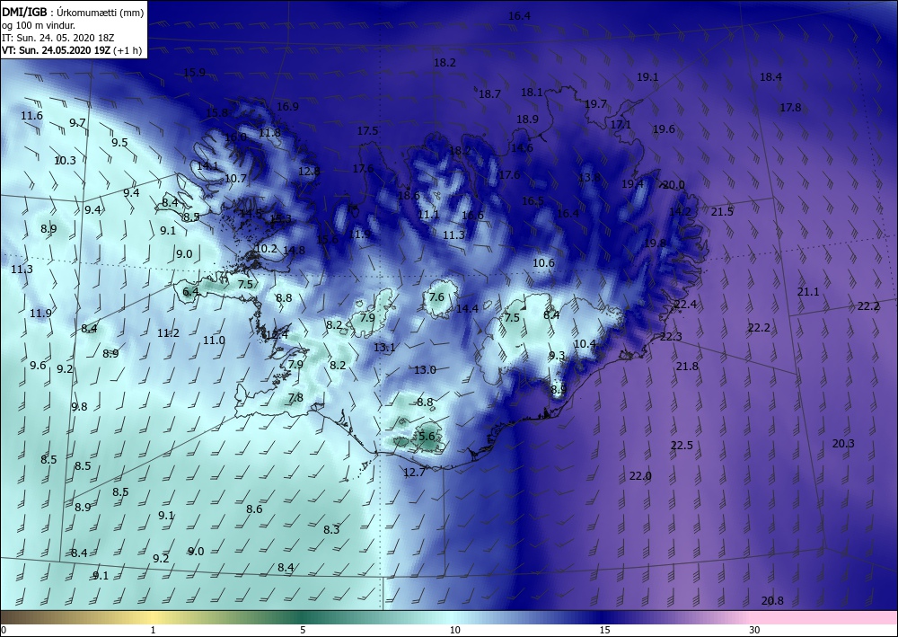The width and height of the screenshot is (898, 637).
Task: Select the map value 8.6
Action: click(x=254, y=509)
